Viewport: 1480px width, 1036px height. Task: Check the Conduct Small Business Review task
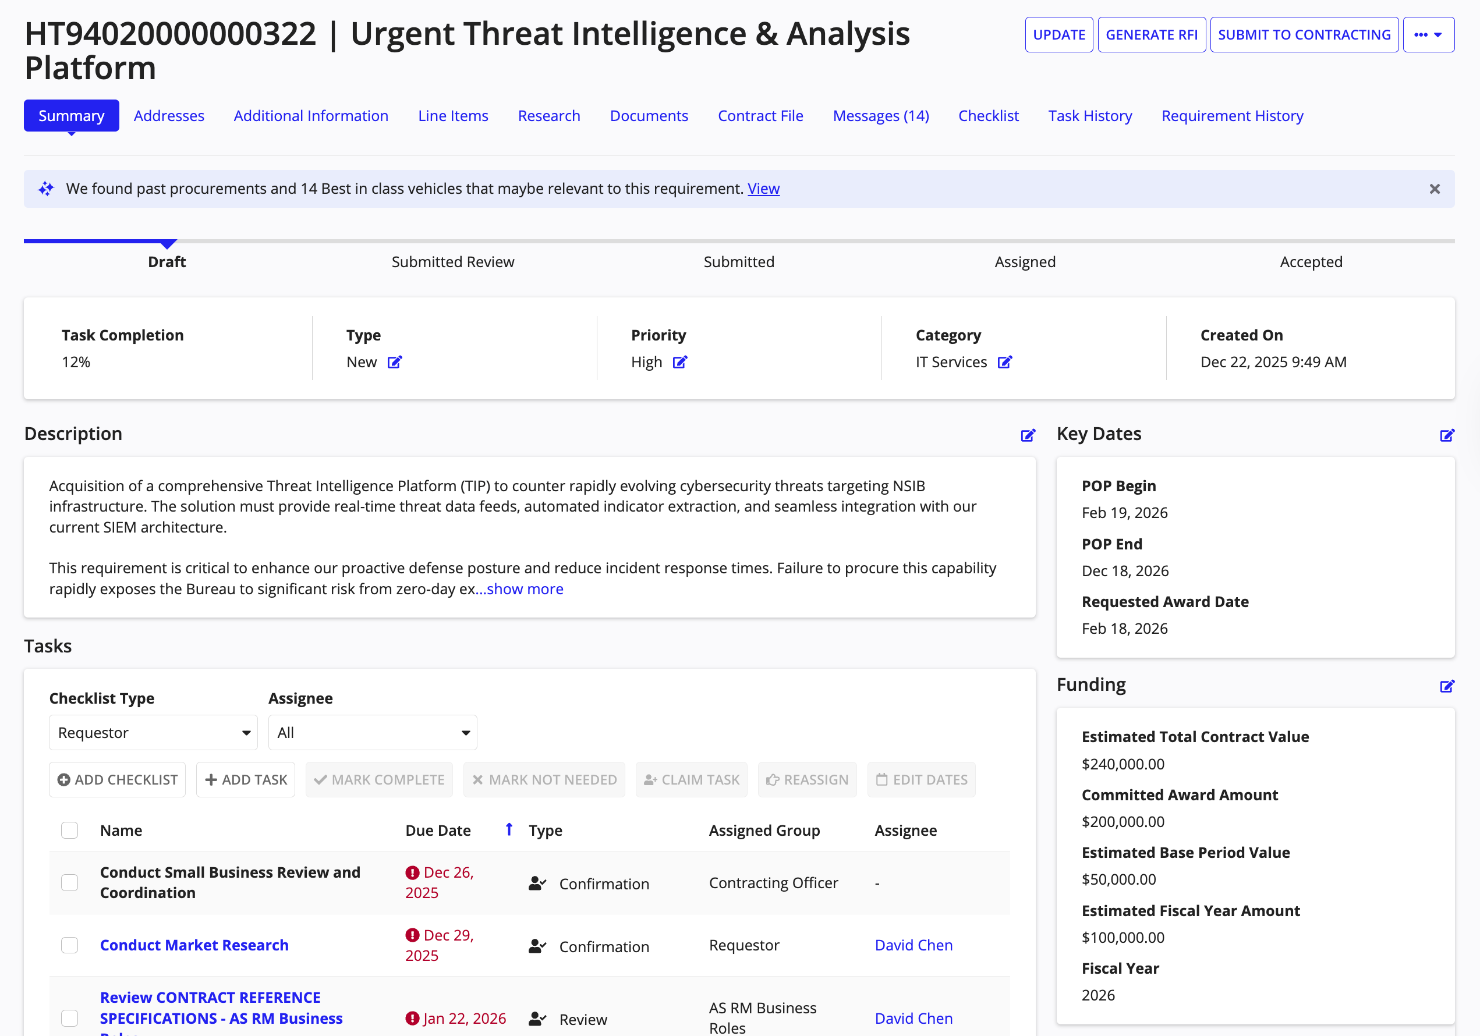click(x=70, y=883)
